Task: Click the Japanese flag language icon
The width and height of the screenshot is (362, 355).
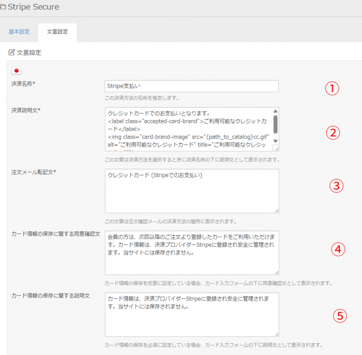Action: 17,70
